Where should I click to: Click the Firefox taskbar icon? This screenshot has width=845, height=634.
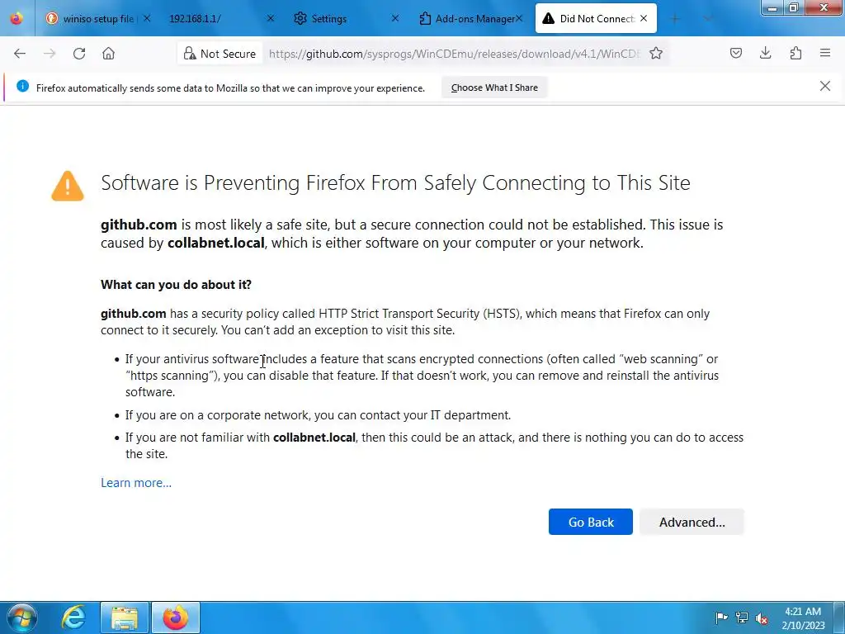pos(176,617)
